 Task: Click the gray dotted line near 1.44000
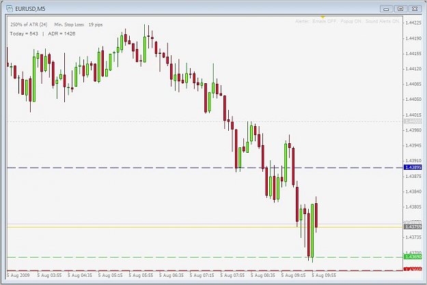[205, 121]
